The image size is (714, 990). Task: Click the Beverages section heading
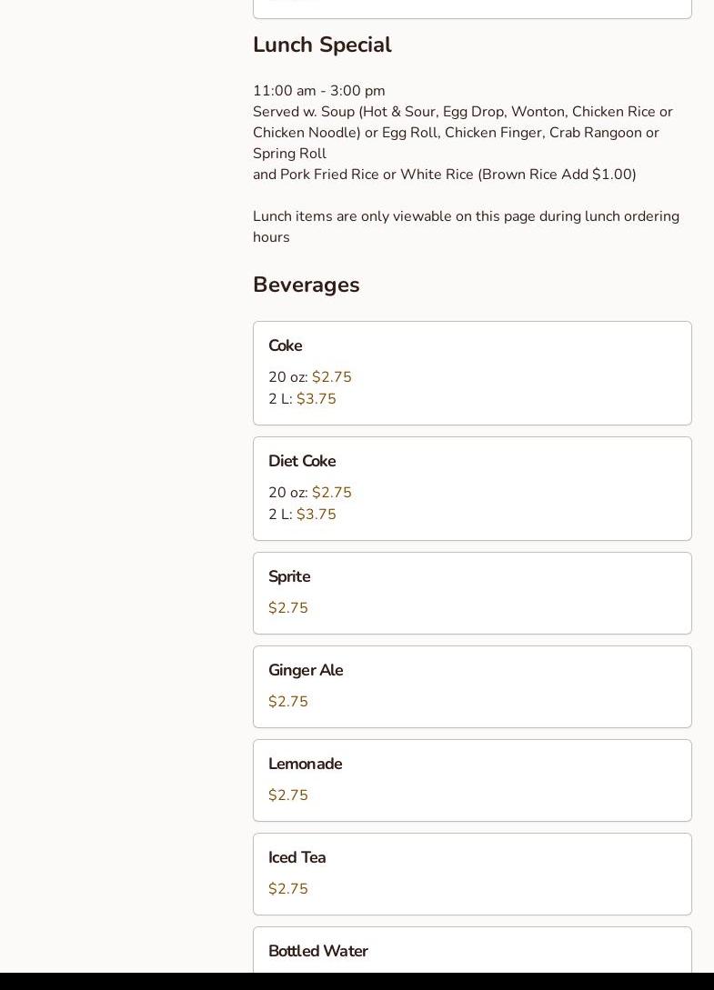point(307,285)
